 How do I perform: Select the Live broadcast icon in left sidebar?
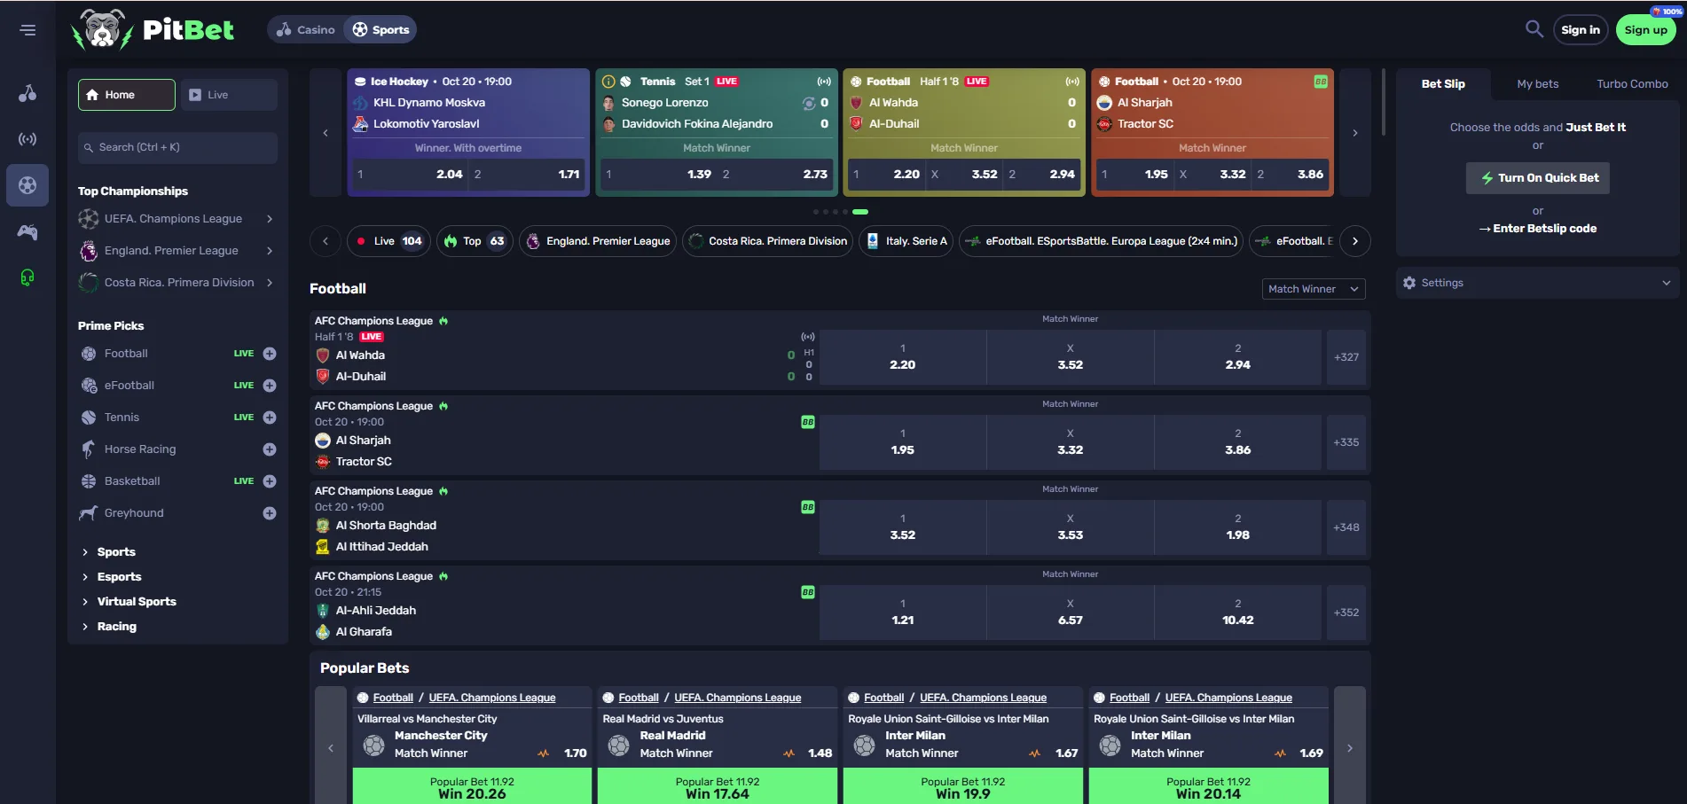click(27, 138)
